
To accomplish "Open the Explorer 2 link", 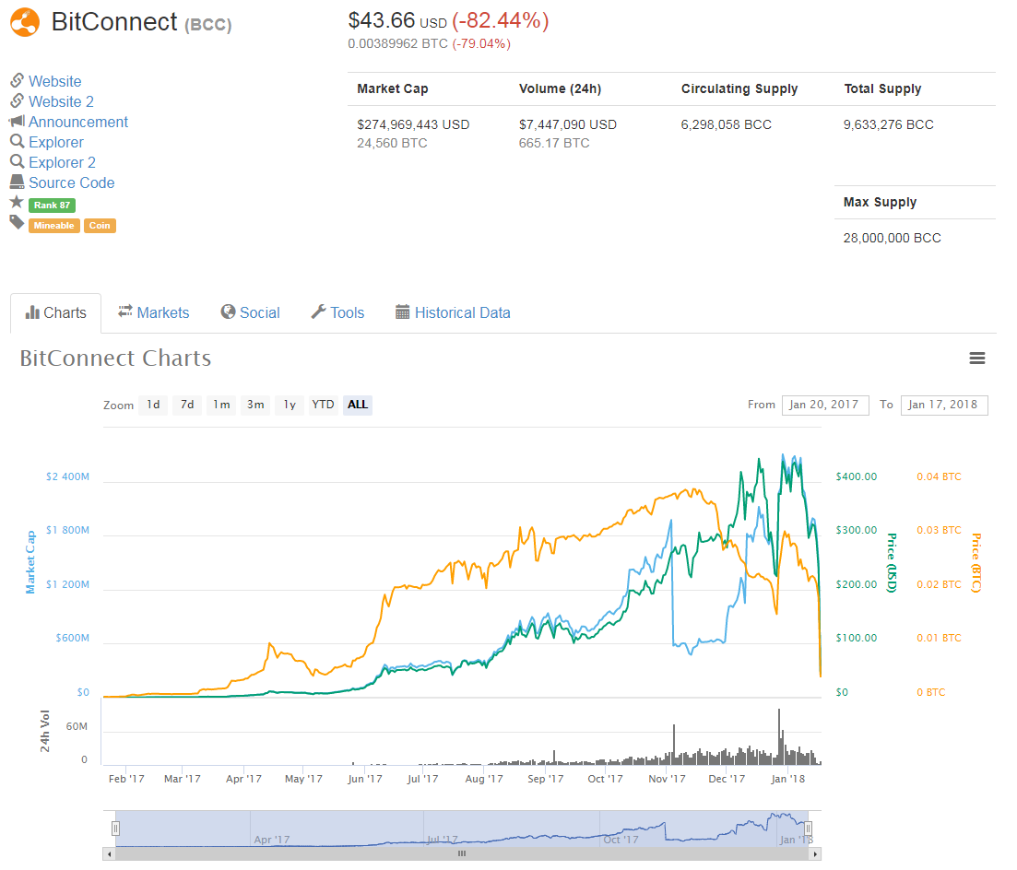I will pos(63,163).
